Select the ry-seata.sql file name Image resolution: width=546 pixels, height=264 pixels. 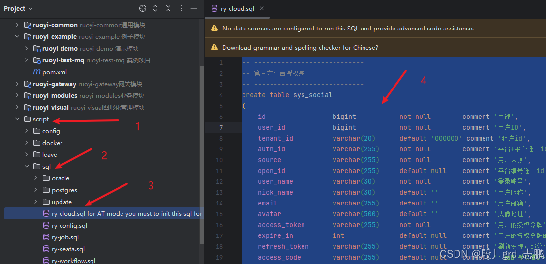coord(68,249)
